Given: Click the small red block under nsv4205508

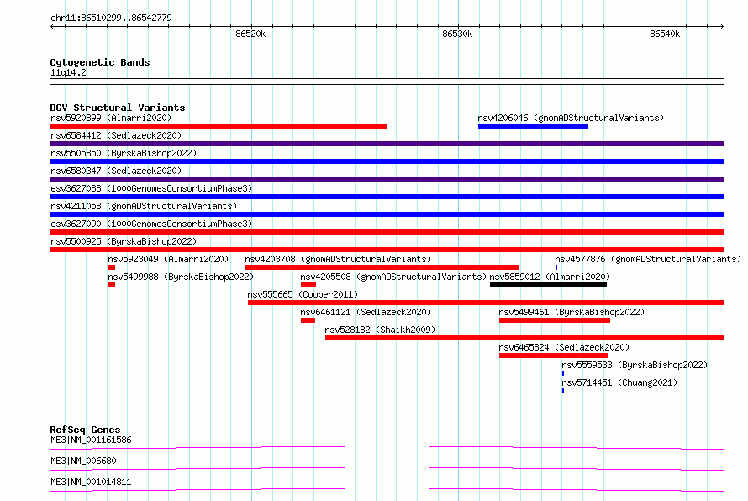Looking at the screenshot, I should (x=308, y=285).
